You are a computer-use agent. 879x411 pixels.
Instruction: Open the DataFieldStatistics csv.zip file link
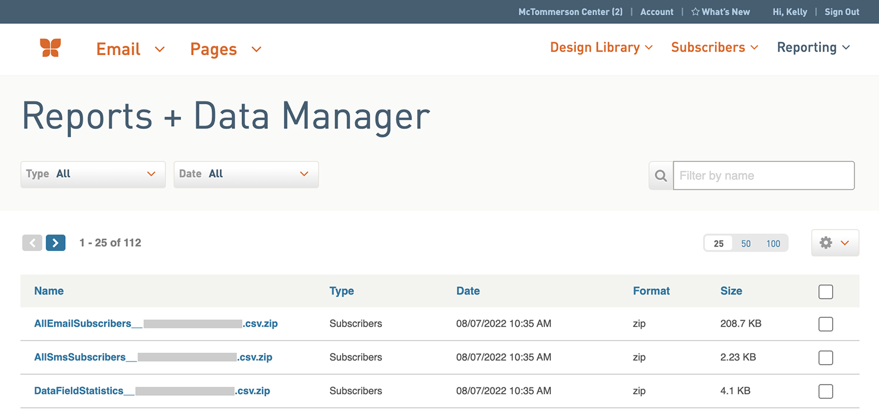click(x=152, y=391)
